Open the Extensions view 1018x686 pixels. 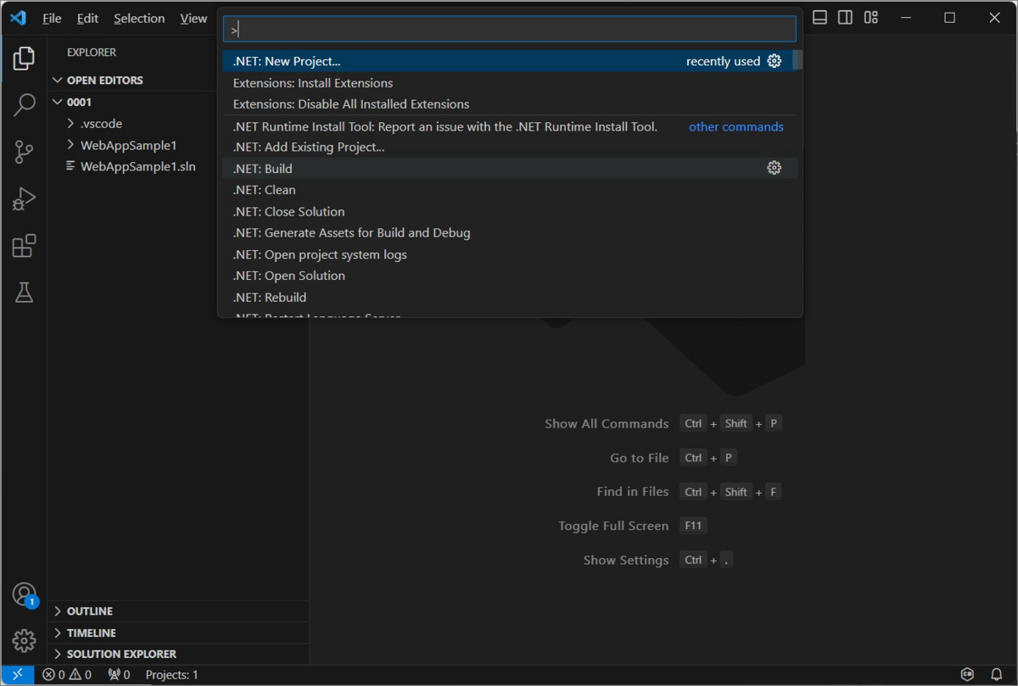pos(24,246)
